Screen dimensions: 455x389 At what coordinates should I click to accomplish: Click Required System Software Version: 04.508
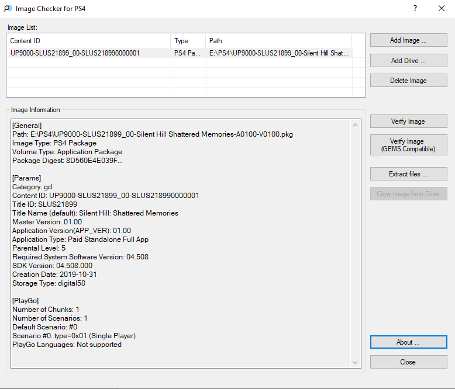[x=80, y=257]
